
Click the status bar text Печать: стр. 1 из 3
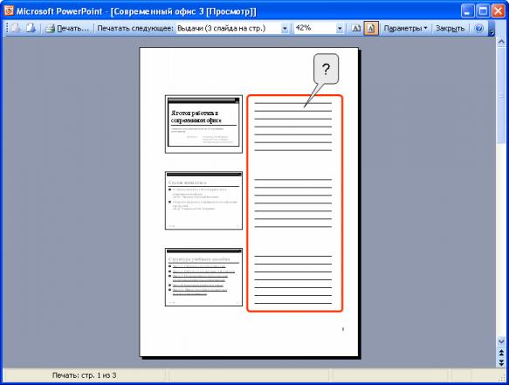pos(84,375)
